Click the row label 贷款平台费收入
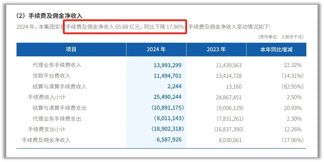 52,76
